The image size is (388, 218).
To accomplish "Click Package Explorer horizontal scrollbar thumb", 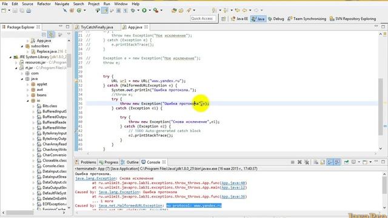I will click(19, 213).
